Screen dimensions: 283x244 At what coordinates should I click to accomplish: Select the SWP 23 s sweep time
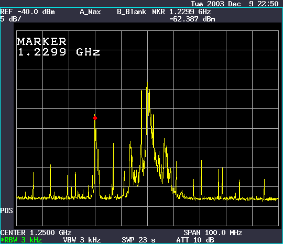click(138, 240)
